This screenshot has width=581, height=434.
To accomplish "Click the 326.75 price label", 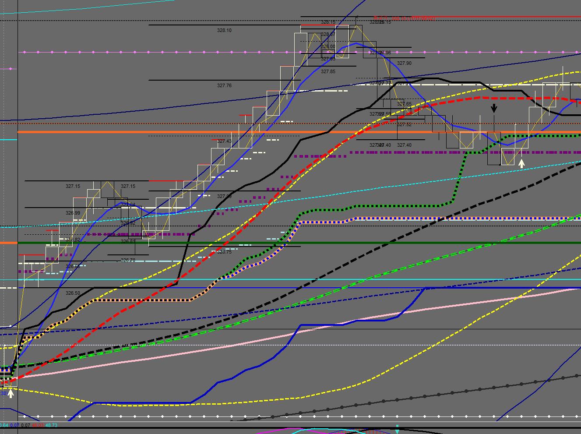I will pyautogui.click(x=224, y=252).
